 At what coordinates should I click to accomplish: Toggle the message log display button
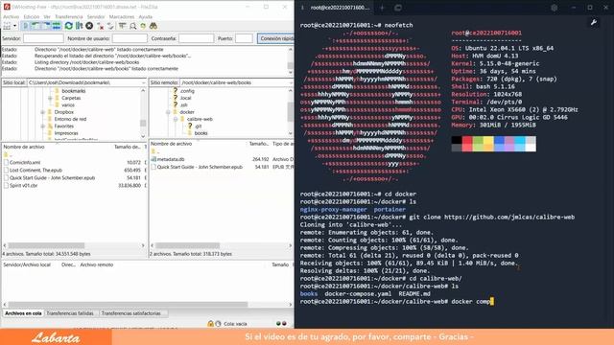(26, 26)
